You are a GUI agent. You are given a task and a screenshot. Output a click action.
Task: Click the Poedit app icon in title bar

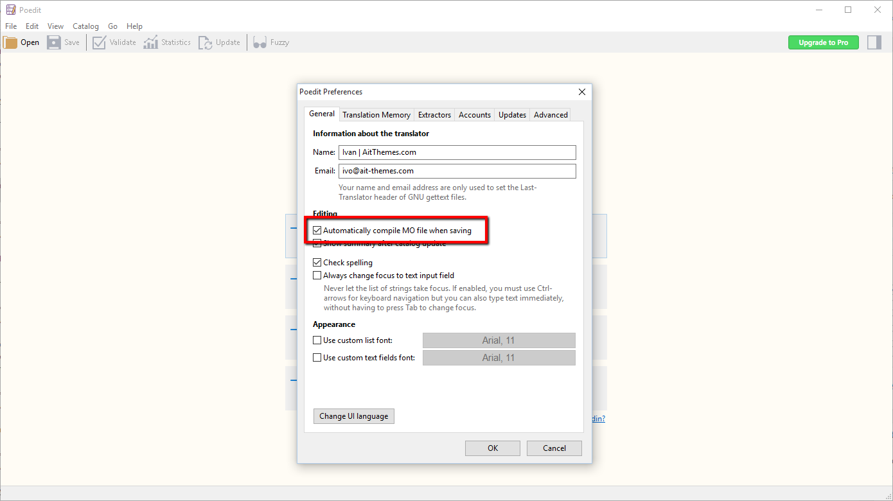click(x=10, y=10)
